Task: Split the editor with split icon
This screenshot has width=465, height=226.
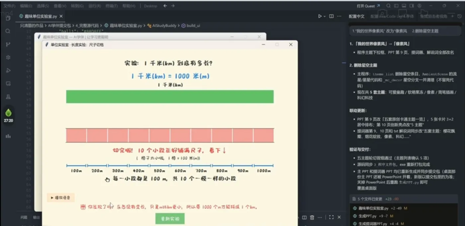Action: click(x=331, y=16)
